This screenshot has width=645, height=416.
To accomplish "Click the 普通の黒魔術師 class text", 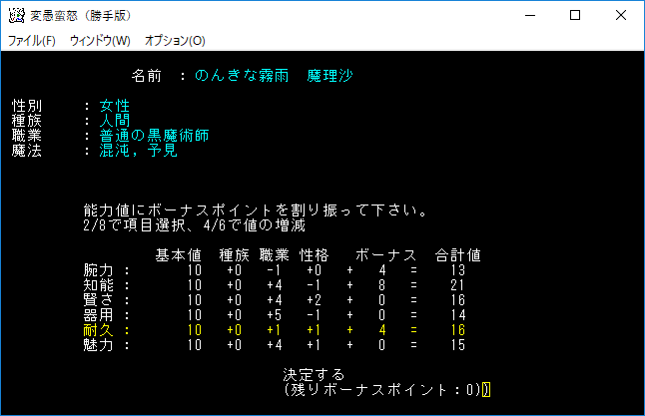I will click(x=154, y=136).
